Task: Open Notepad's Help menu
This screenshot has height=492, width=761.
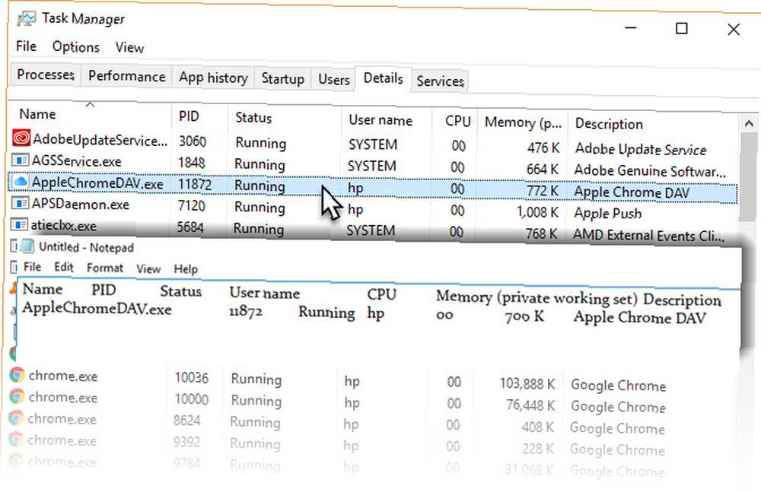Action: click(186, 269)
